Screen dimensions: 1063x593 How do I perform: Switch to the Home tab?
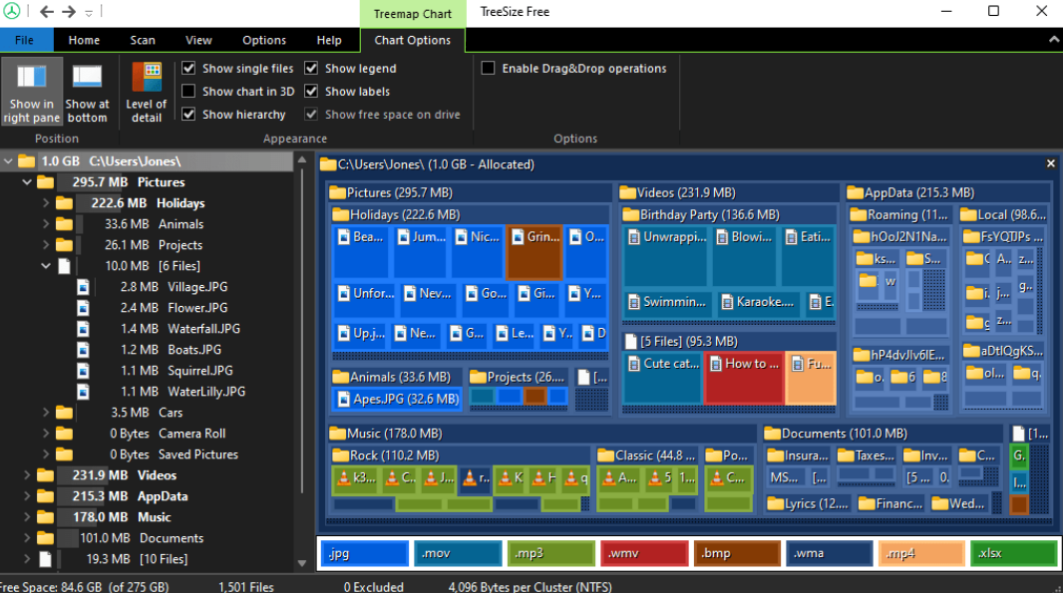click(84, 40)
